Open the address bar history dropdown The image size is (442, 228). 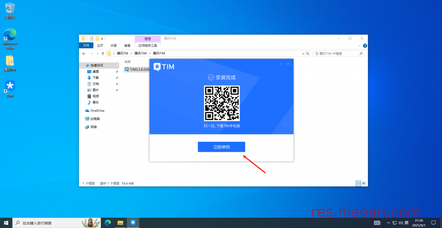click(x=303, y=53)
